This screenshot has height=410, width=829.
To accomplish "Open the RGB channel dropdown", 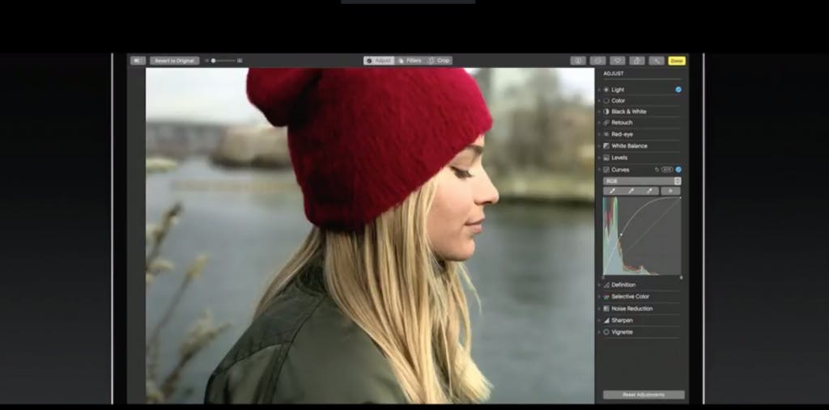I will click(x=642, y=181).
